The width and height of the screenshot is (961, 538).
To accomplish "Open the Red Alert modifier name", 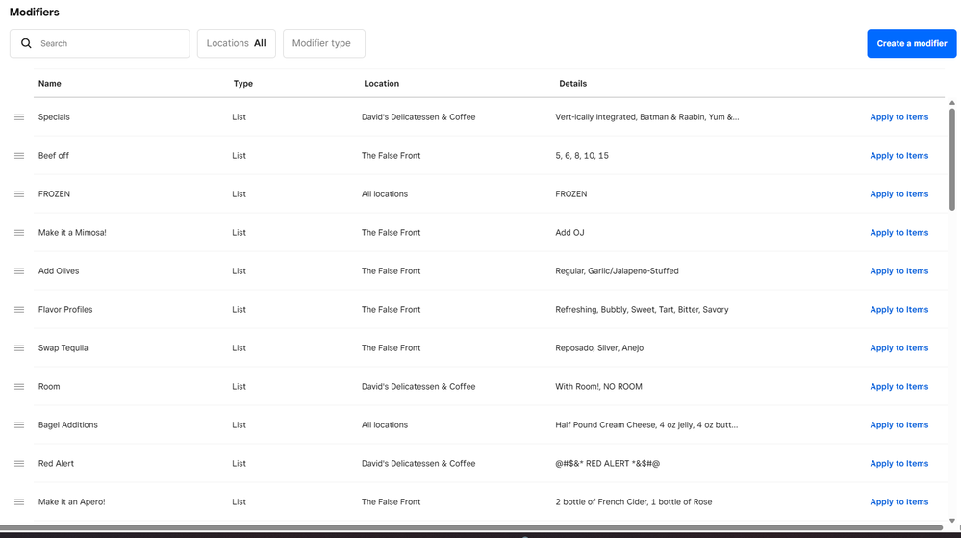I will point(56,464).
